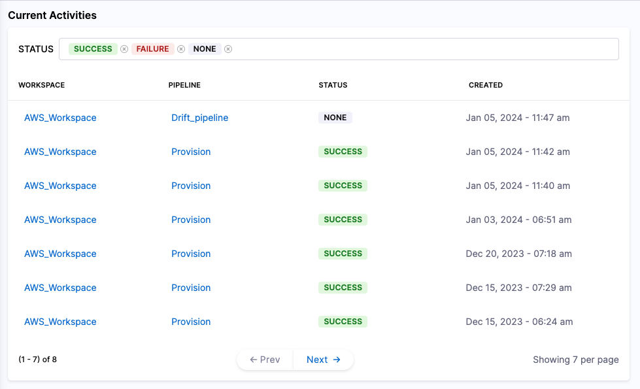
Task: Click the SUCCESS filter tag label
Action: (93, 49)
